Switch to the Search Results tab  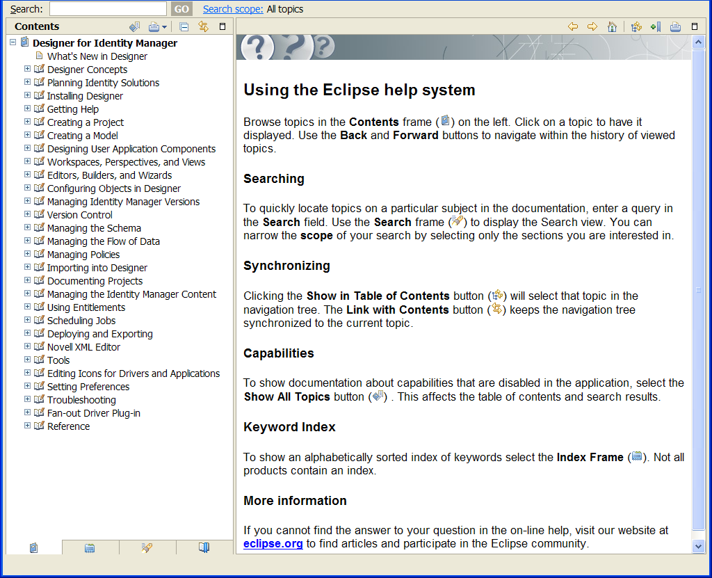point(147,548)
